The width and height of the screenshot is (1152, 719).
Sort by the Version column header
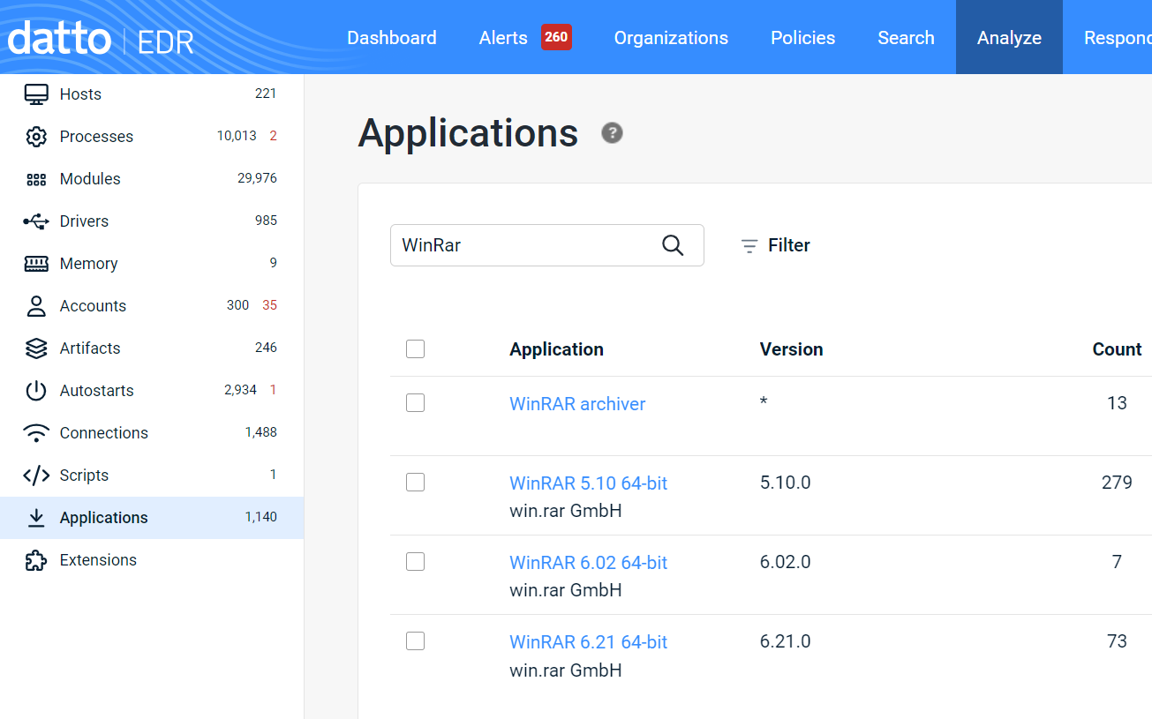point(791,349)
